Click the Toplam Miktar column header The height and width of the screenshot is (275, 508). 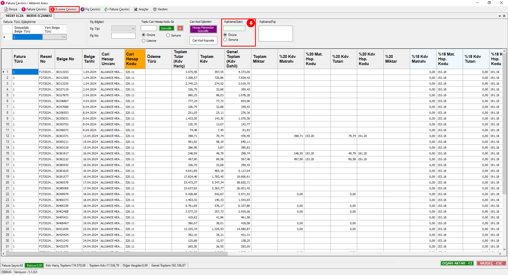(264, 59)
